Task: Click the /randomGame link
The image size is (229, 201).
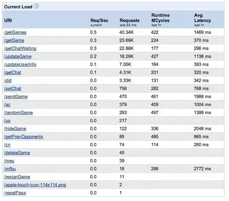Action: click(x=18, y=113)
